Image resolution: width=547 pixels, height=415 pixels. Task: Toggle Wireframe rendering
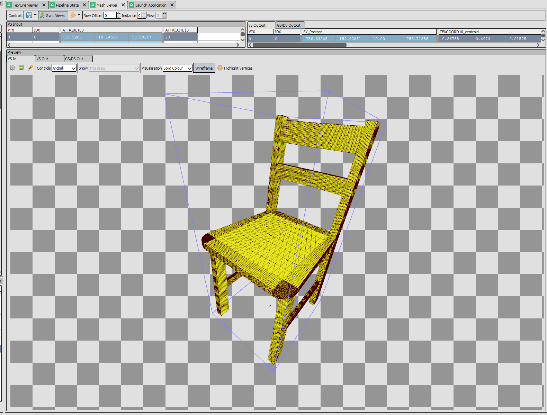tap(204, 68)
